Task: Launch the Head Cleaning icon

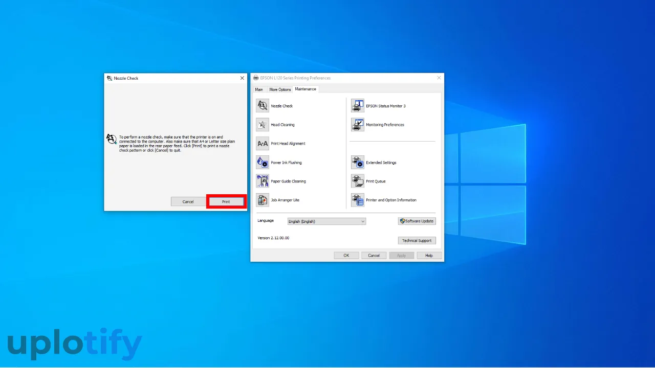Action: 263,125
